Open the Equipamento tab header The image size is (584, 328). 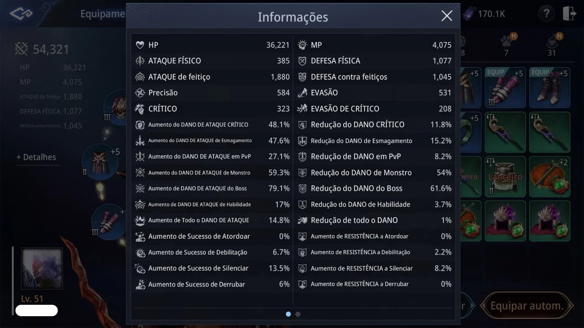tap(102, 14)
